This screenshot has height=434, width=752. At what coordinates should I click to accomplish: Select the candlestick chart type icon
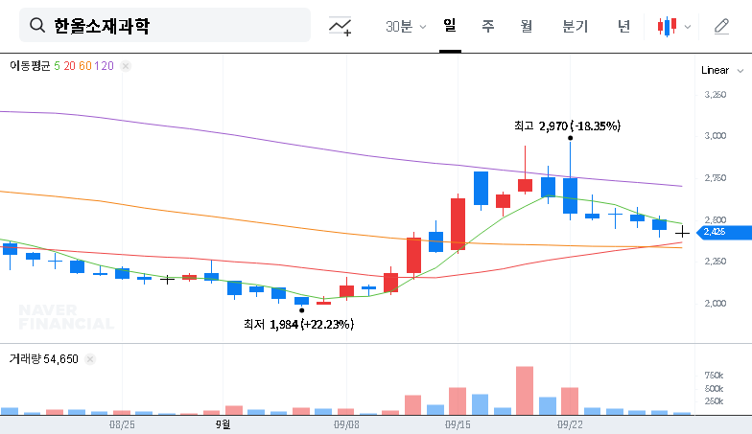coord(667,26)
